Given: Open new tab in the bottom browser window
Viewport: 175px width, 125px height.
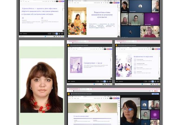Looking at the screenshot, I should pos(93,89).
